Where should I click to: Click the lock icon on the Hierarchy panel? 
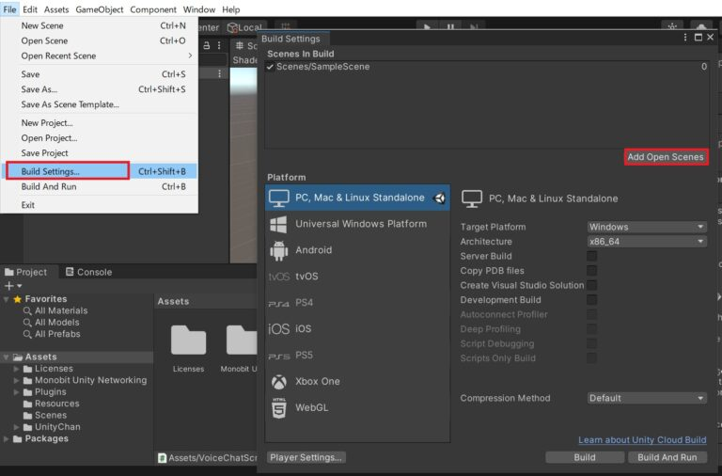[207, 45]
